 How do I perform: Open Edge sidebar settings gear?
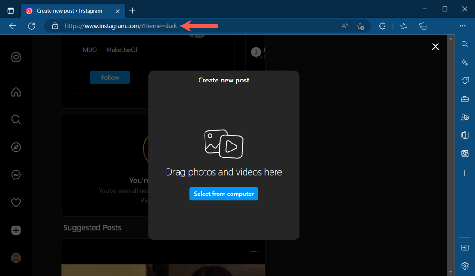(x=464, y=265)
